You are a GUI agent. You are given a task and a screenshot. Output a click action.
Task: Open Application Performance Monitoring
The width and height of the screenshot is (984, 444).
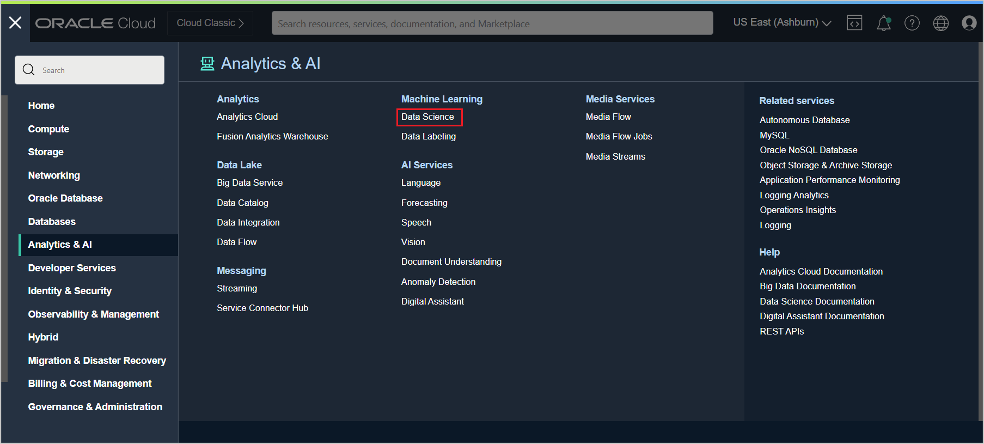tap(829, 180)
